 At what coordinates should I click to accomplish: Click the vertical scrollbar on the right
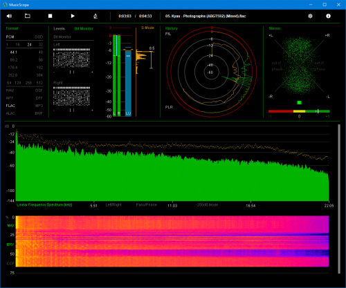(x=339, y=199)
